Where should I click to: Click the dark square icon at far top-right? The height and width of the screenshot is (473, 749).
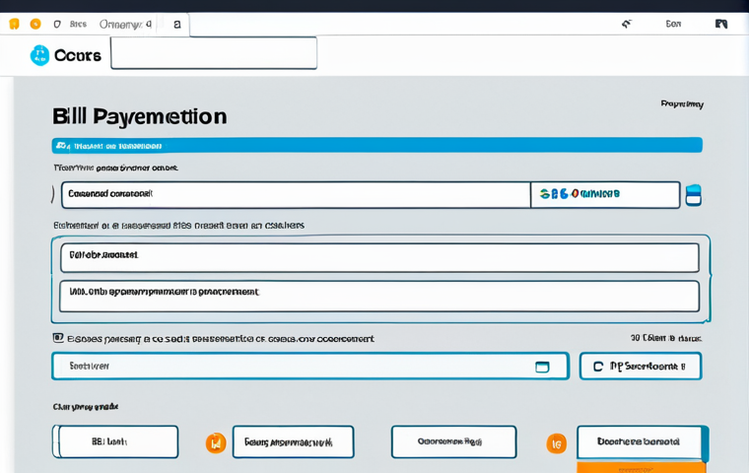pyautogui.click(x=721, y=24)
